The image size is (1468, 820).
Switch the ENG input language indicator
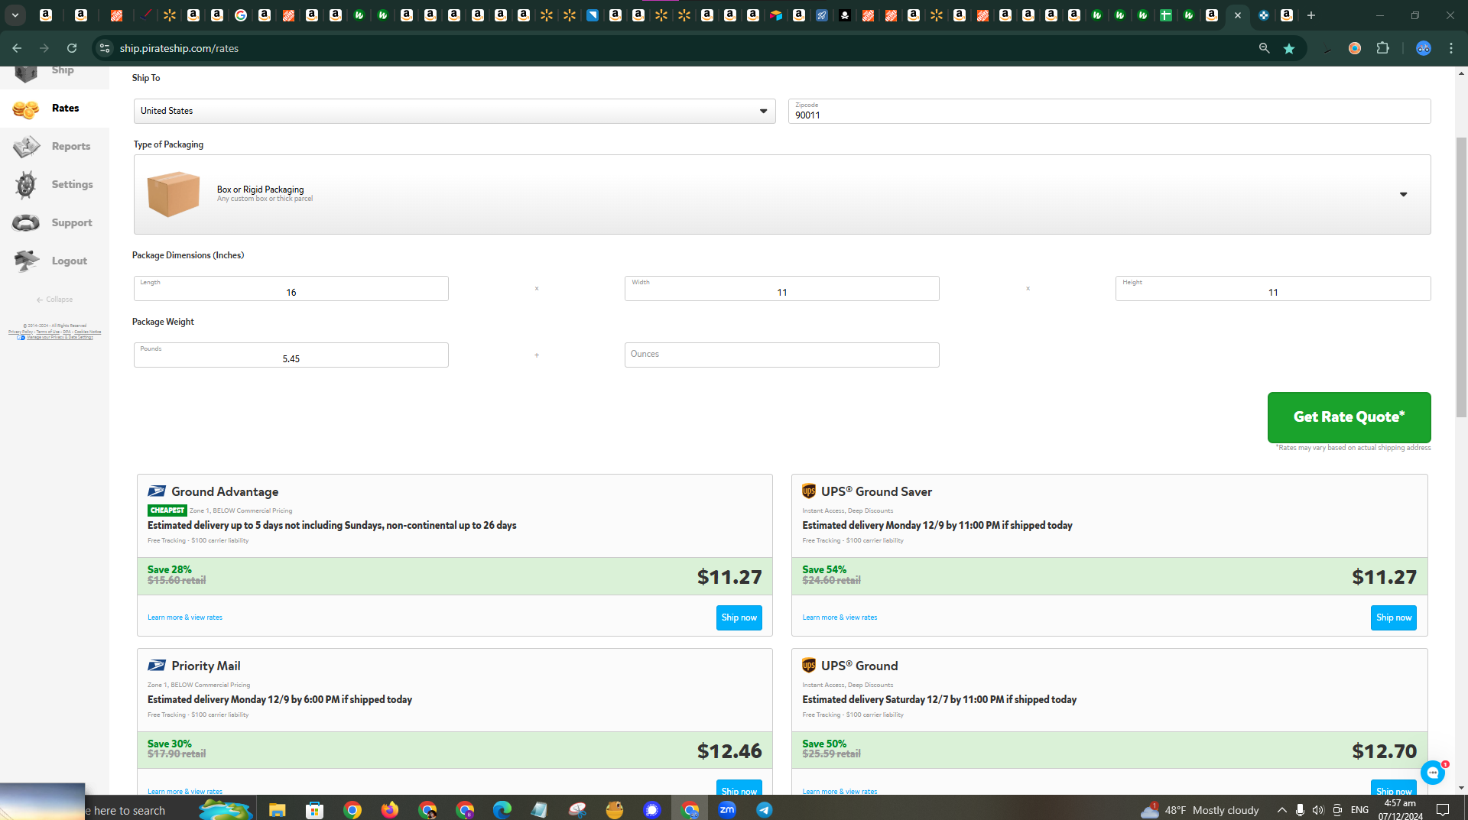point(1359,810)
